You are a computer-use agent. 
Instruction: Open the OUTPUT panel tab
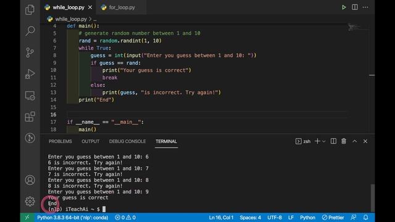(x=91, y=141)
